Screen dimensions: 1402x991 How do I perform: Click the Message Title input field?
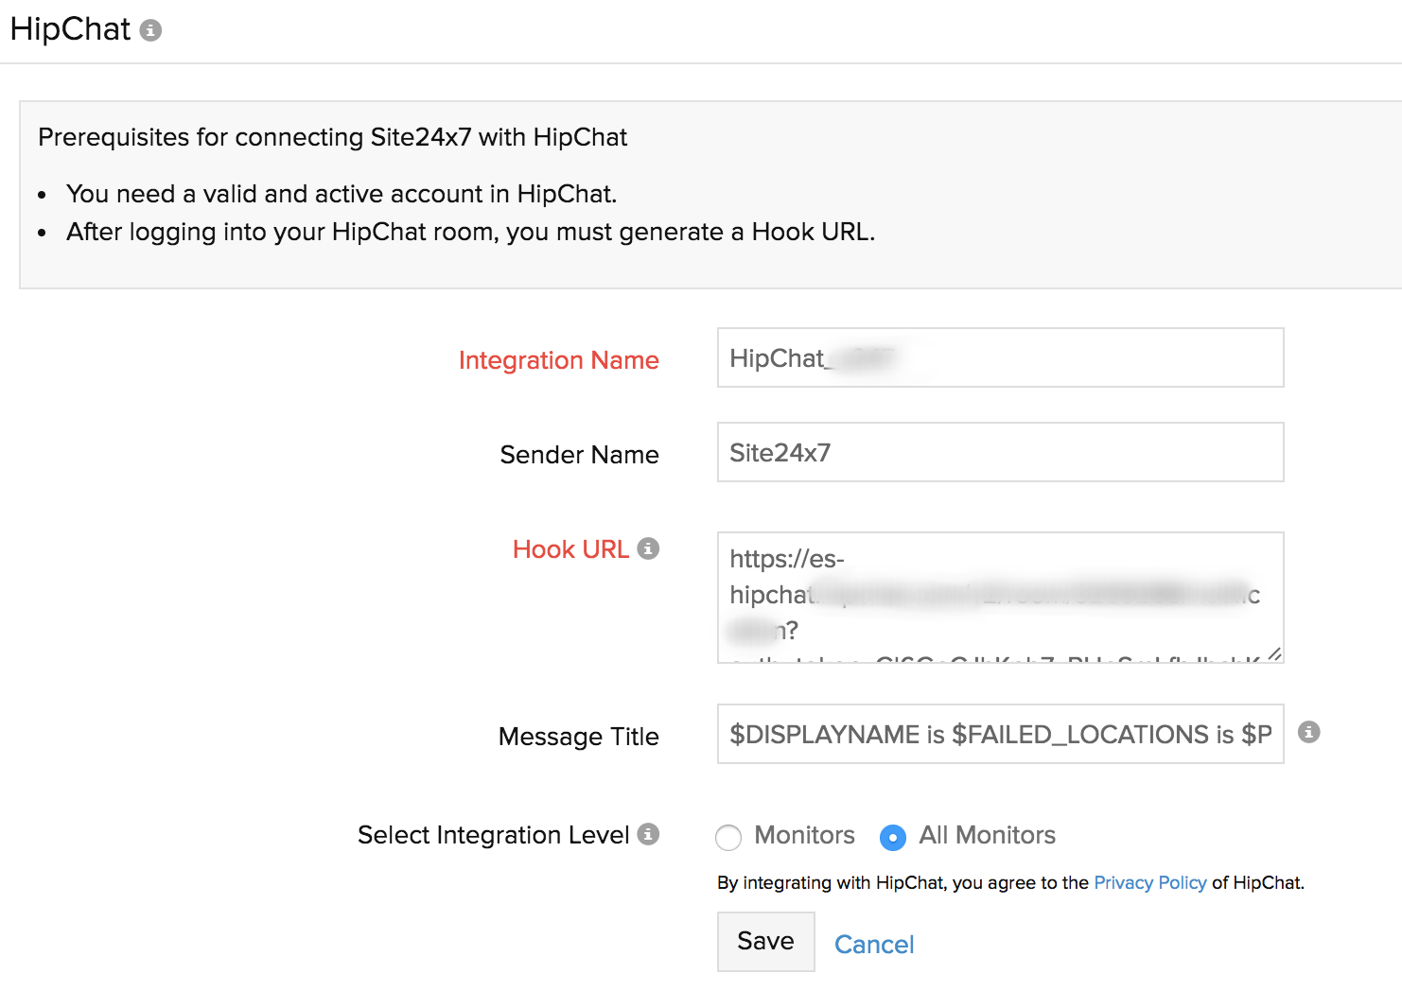(x=1000, y=734)
